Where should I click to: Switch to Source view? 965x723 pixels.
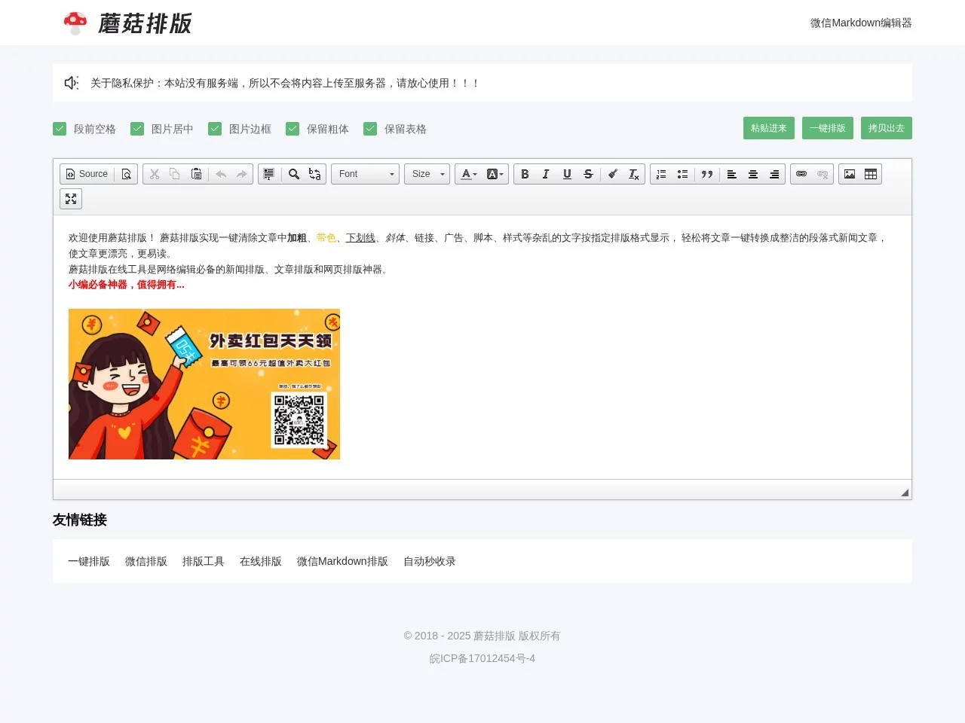pyautogui.click(x=86, y=174)
